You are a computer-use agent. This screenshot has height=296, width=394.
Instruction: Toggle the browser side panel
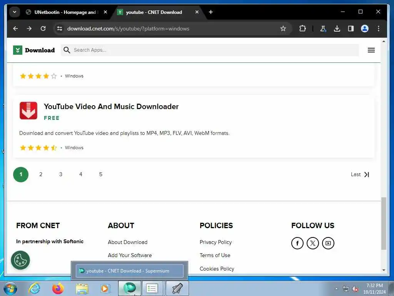click(x=351, y=29)
